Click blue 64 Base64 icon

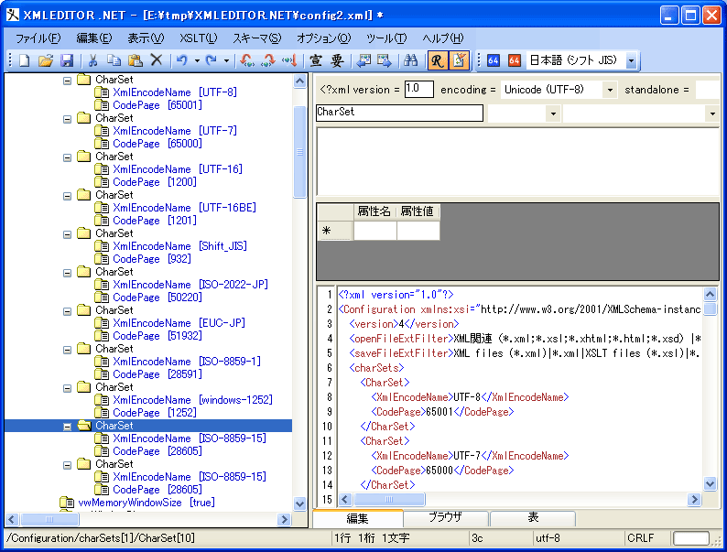494,60
